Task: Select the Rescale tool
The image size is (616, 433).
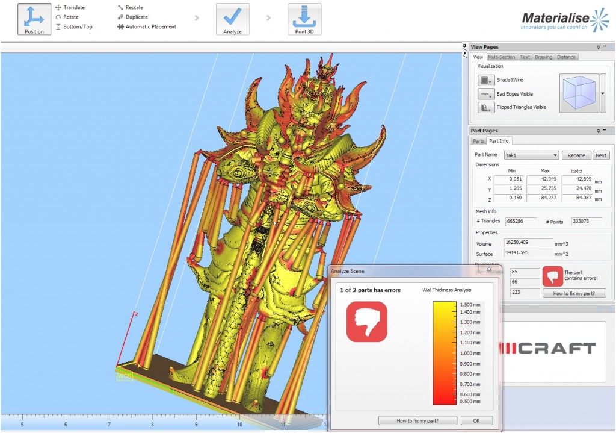Action: 130,7
